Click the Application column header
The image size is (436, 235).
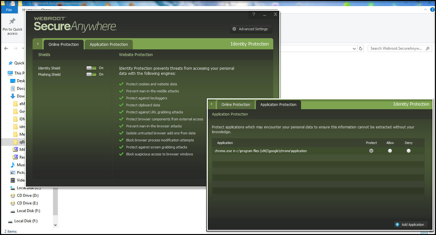225,143
